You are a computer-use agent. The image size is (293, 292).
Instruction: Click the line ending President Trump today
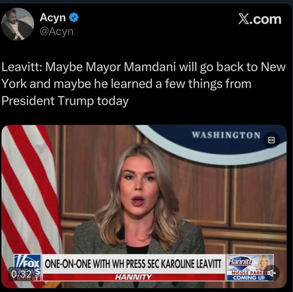click(65, 101)
